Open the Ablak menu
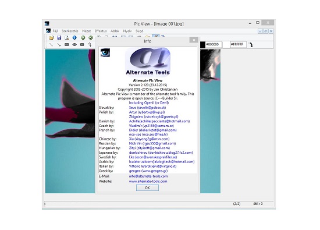Viewport: 320px width, 230px height. [115, 31]
